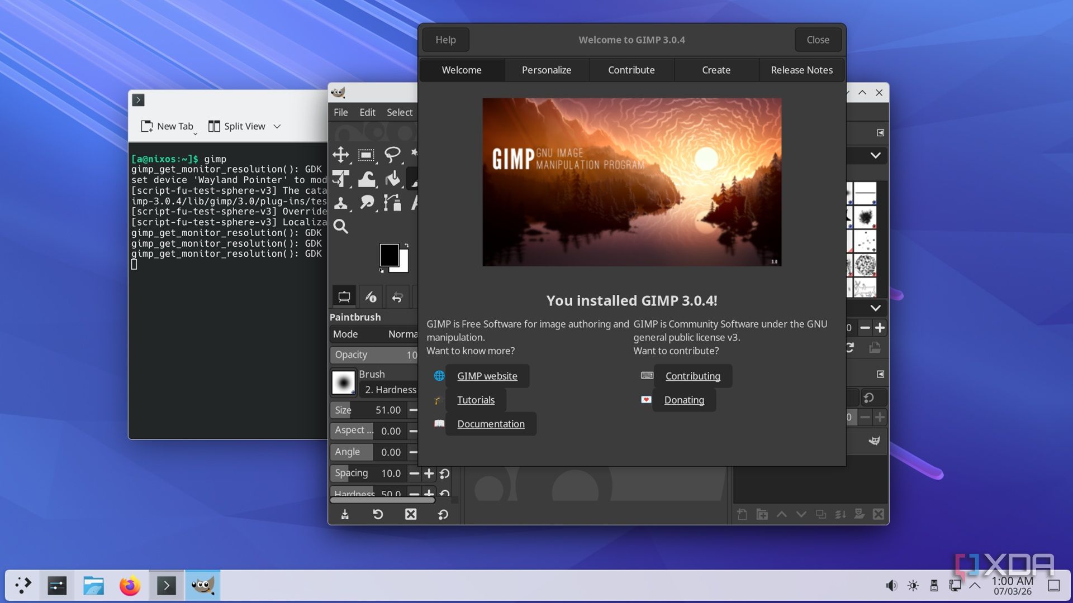This screenshot has width=1073, height=603.
Task: Open the globe icon beside GIMP website
Action: [439, 376]
